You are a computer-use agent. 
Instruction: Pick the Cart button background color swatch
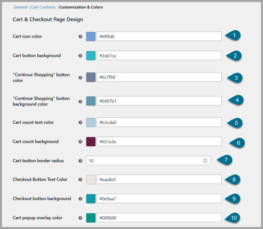tap(91, 56)
